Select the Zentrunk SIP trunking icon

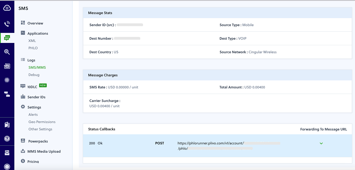[7, 66]
